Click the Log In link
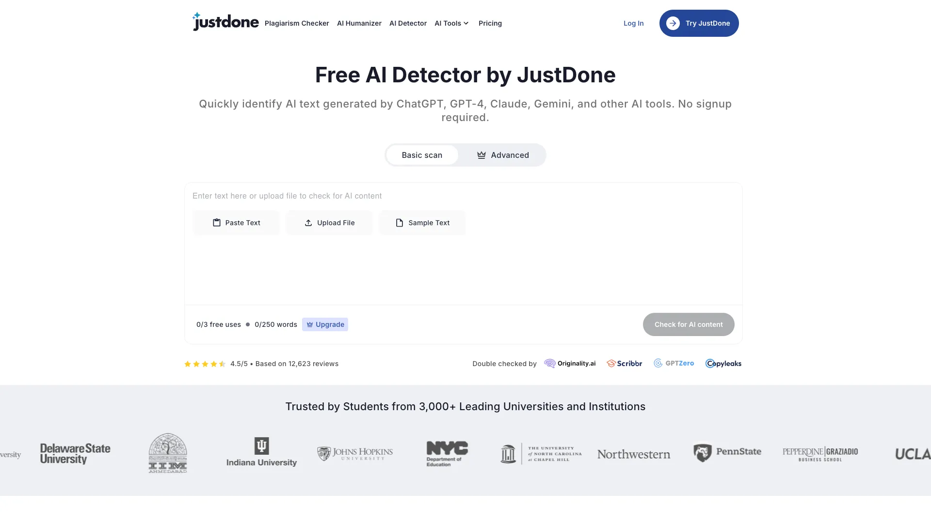931x523 pixels. pos(633,23)
